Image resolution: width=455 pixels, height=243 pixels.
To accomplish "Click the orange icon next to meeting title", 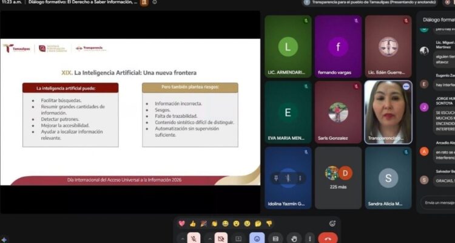I will (x=144, y=2).
